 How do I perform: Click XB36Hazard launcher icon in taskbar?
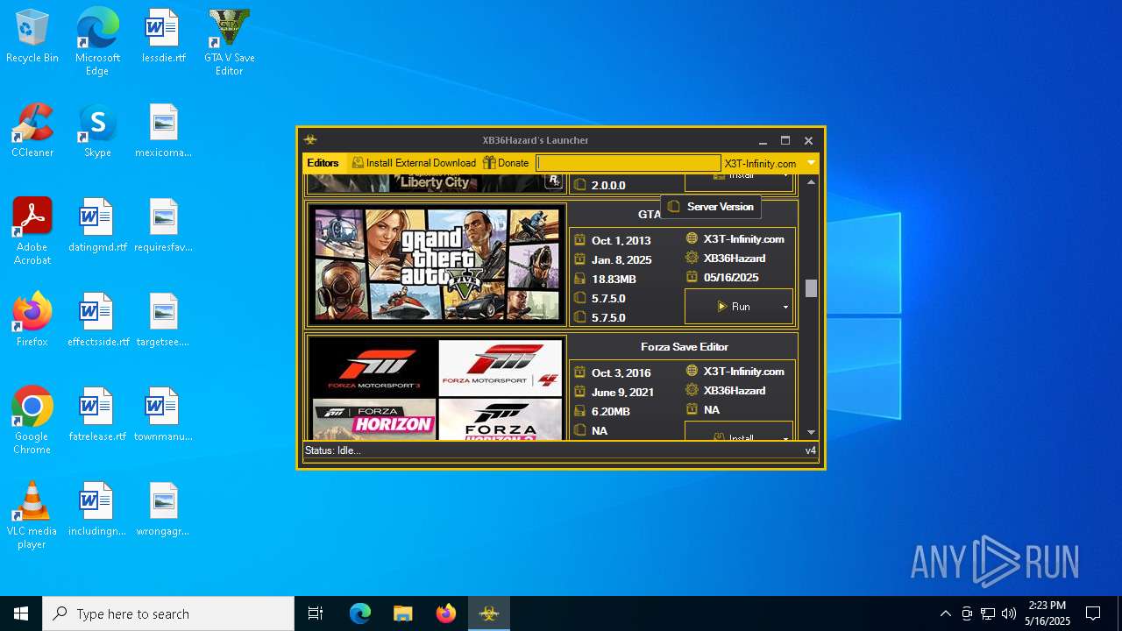[x=489, y=613]
